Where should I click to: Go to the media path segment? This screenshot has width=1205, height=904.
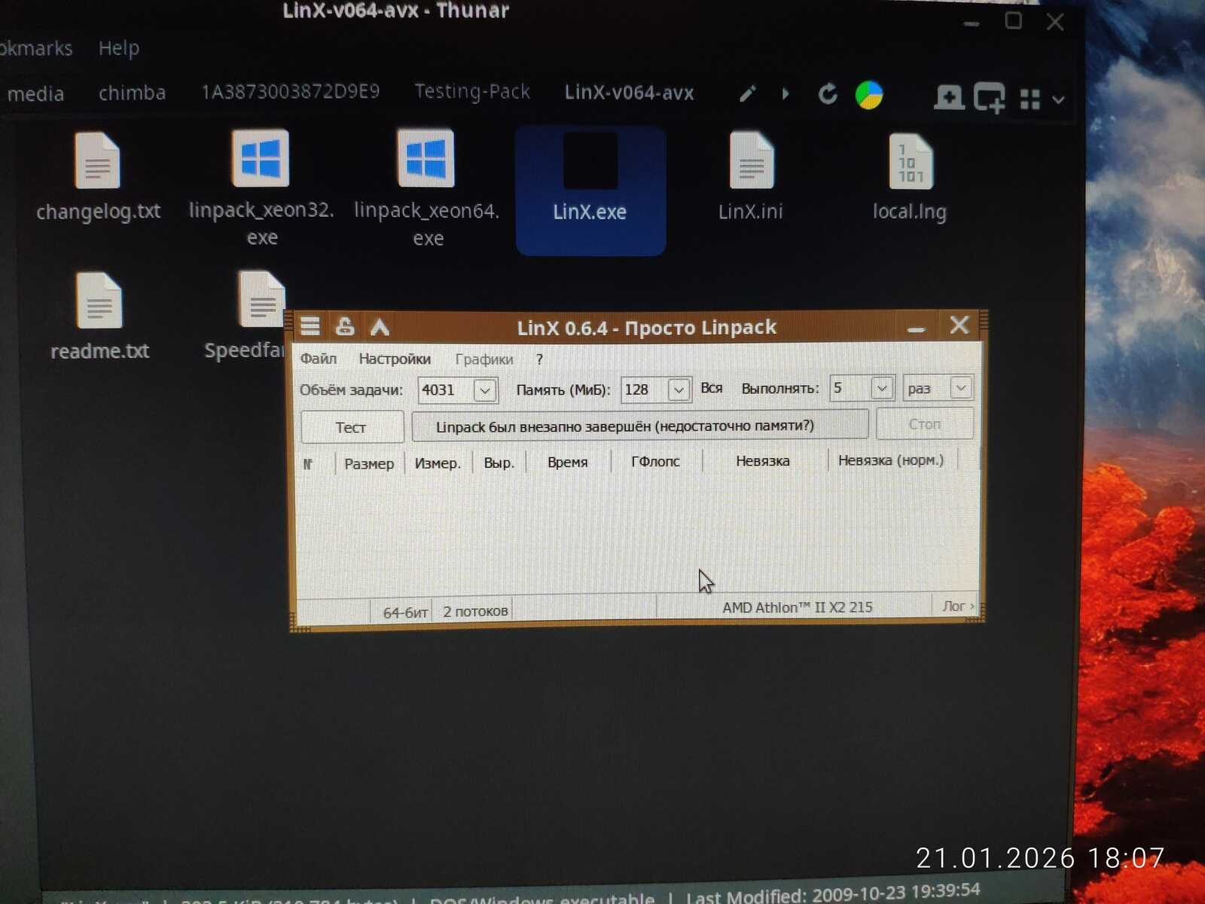tap(35, 93)
